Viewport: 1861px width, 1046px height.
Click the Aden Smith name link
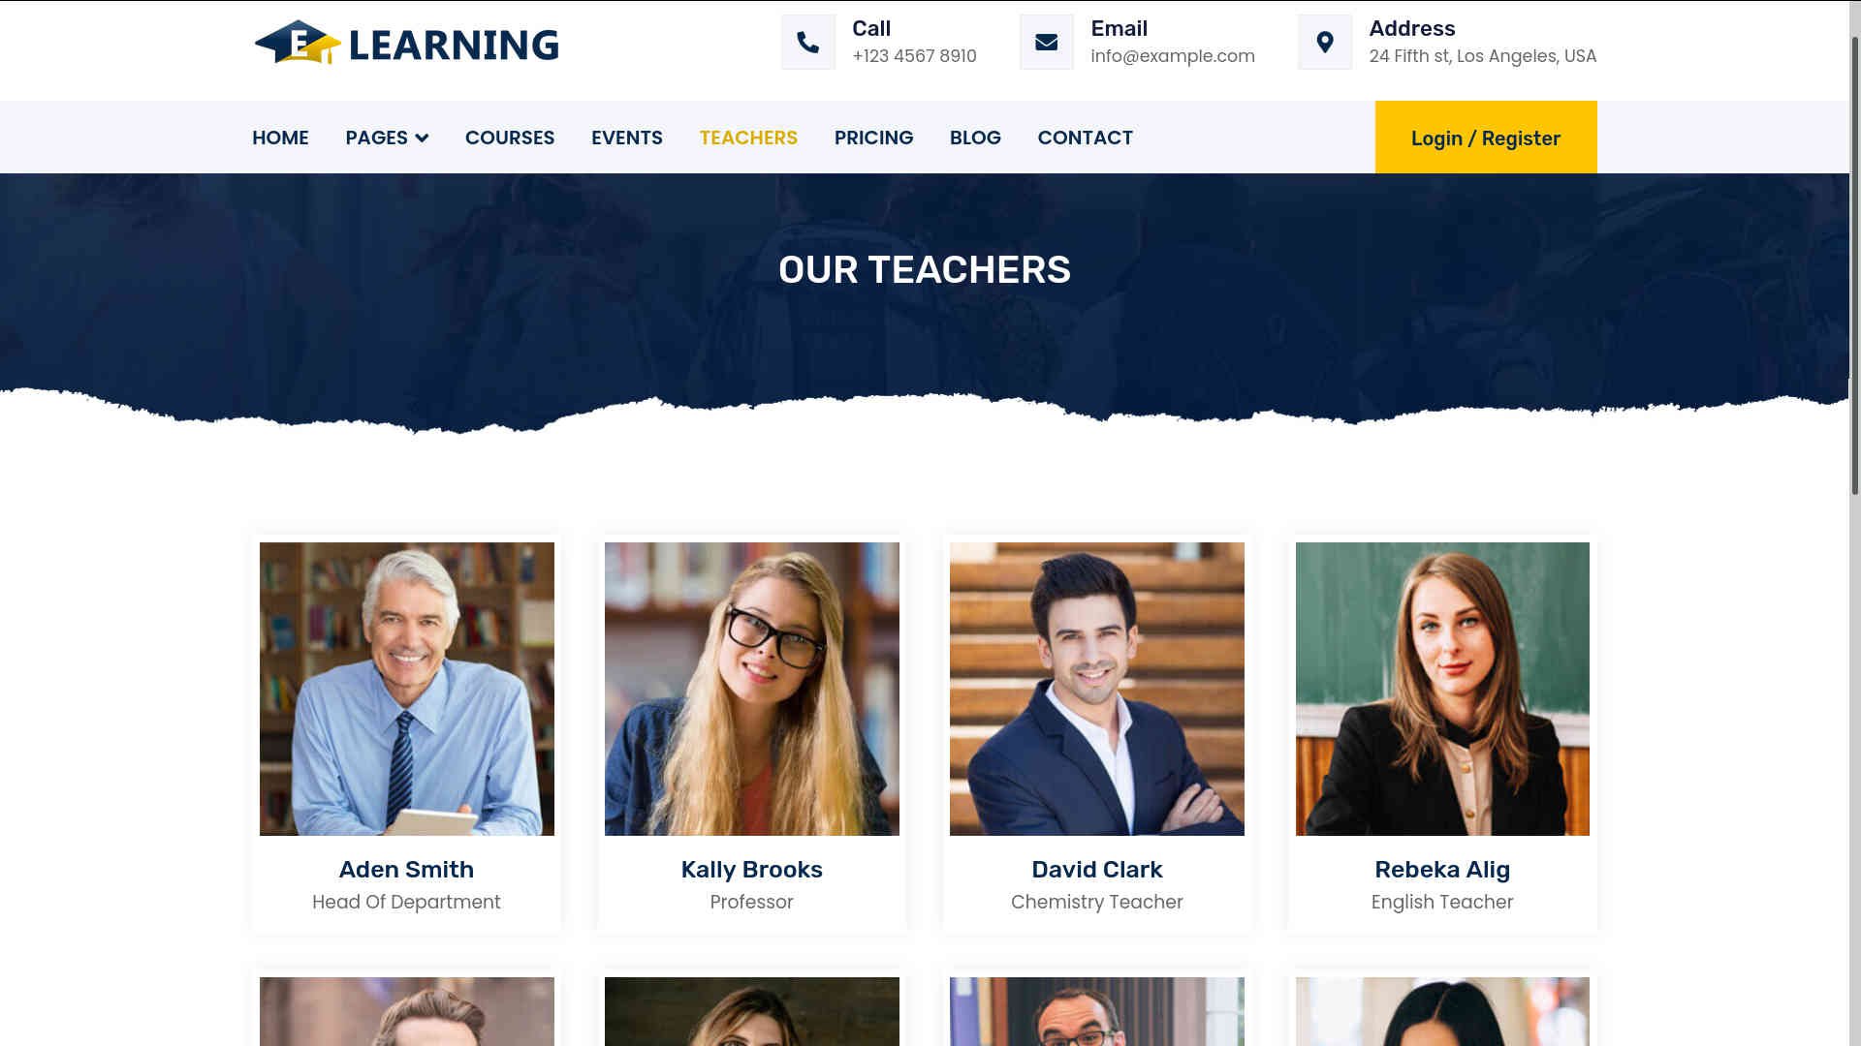[406, 870]
